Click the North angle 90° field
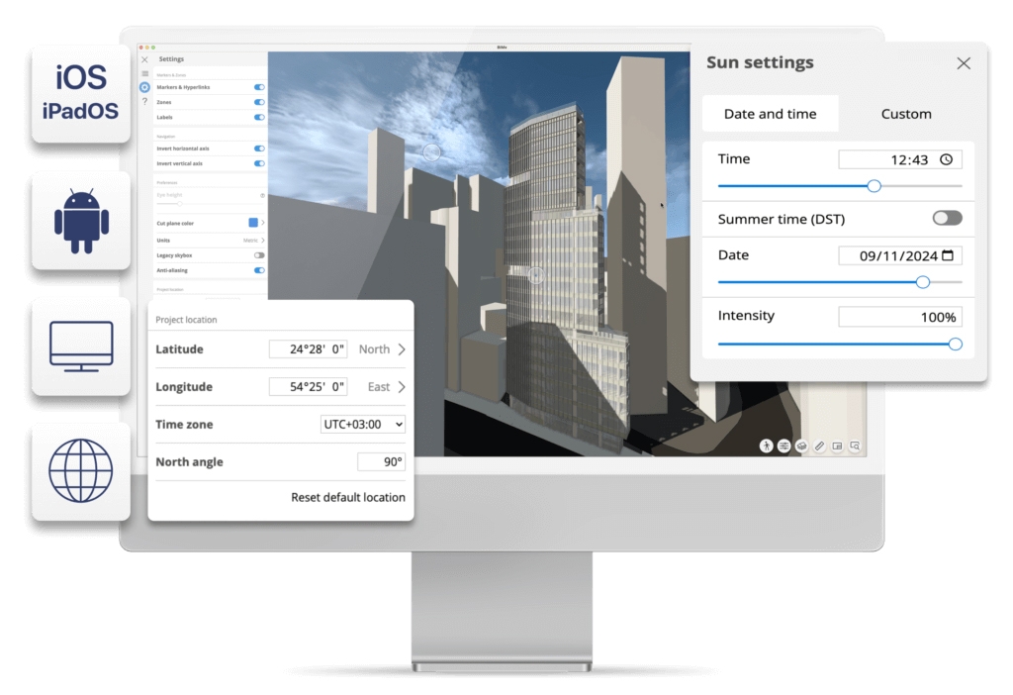The image size is (1013, 695). pyautogui.click(x=381, y=461)
